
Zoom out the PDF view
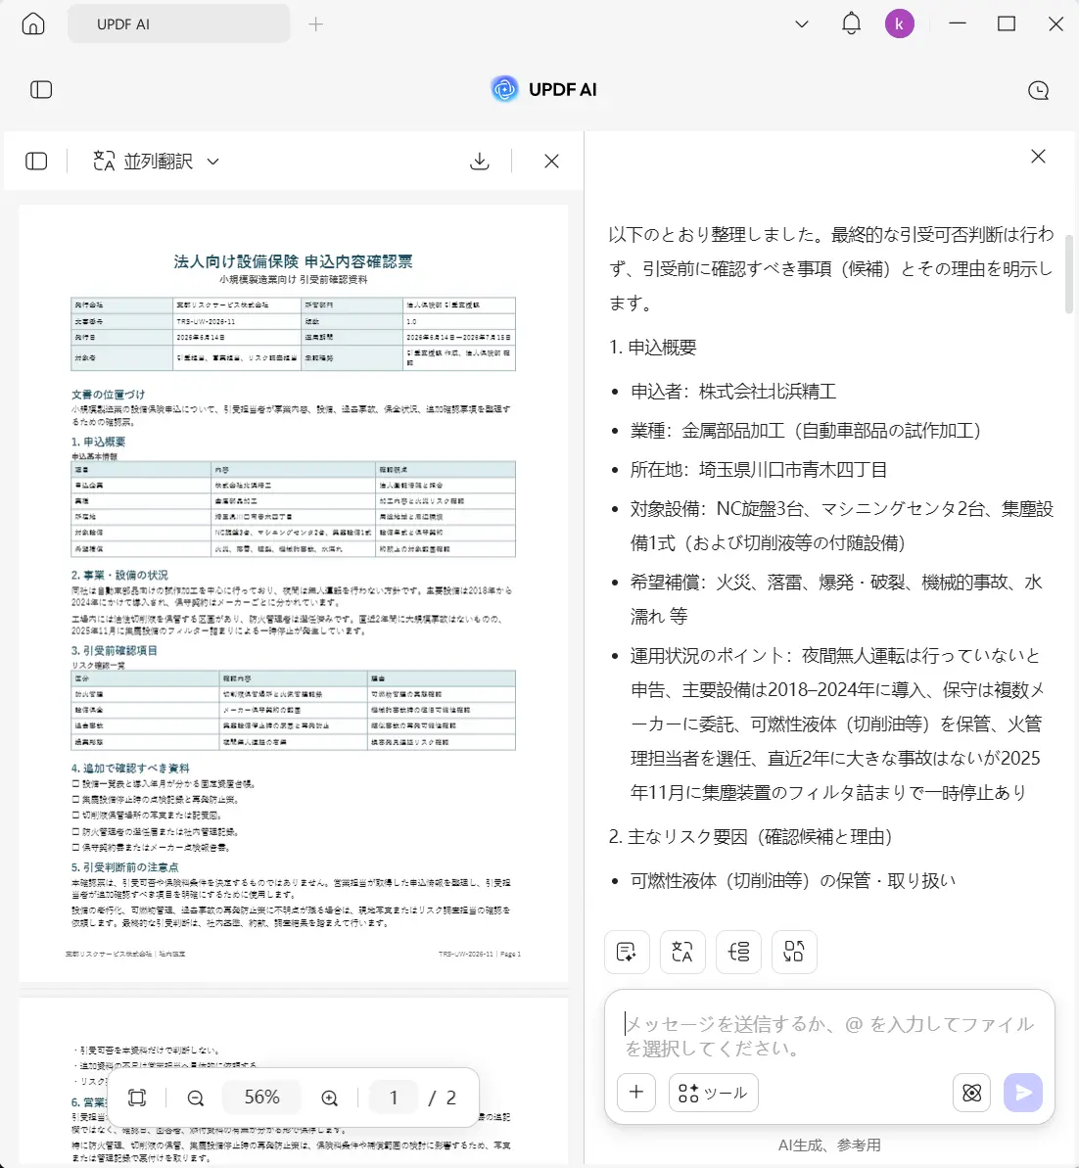pos(195,1098)
